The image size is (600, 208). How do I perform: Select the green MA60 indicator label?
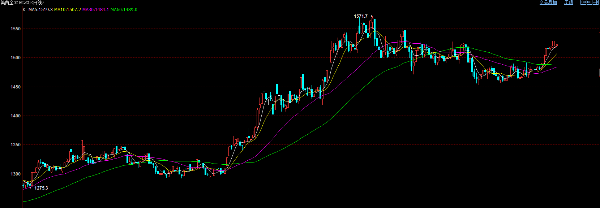(124, 10)
